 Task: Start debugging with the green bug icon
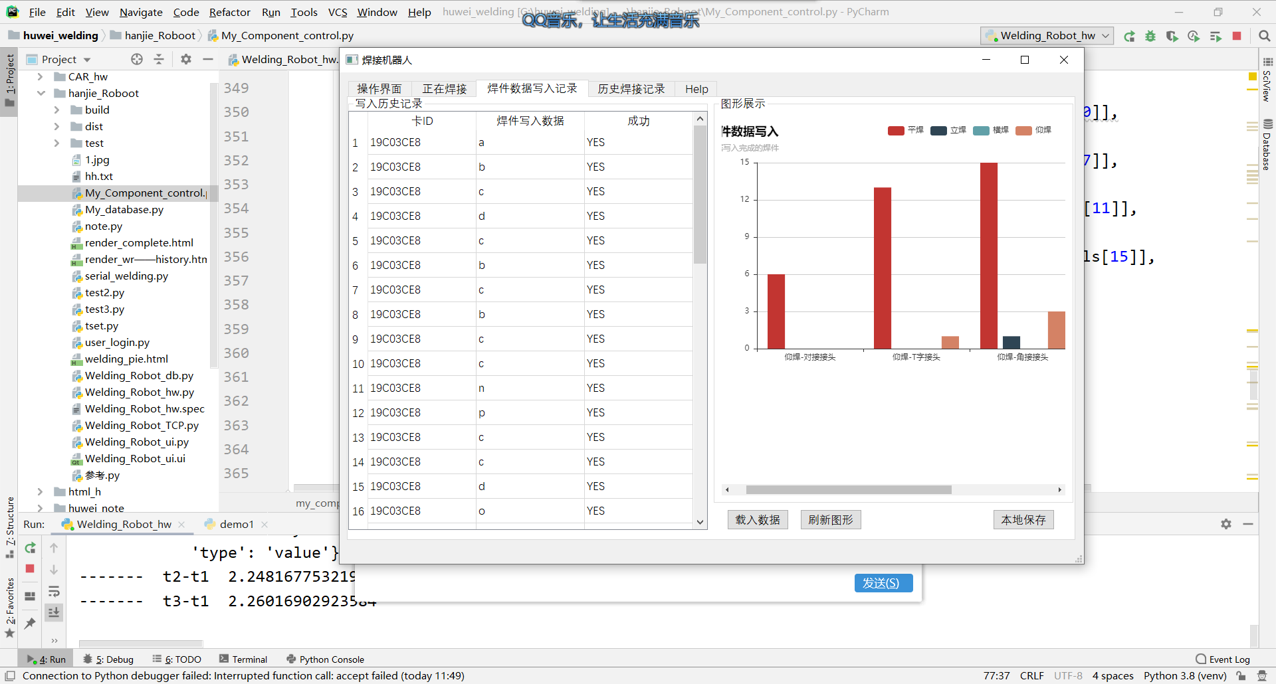point(1150,37)
